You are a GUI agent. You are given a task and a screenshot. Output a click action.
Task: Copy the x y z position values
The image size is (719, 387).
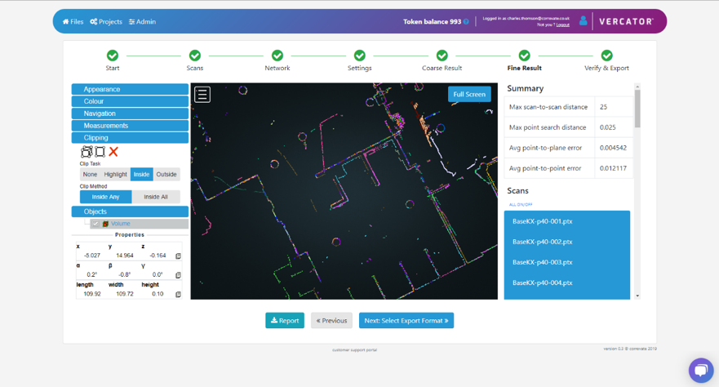click(x=178, y=256)
